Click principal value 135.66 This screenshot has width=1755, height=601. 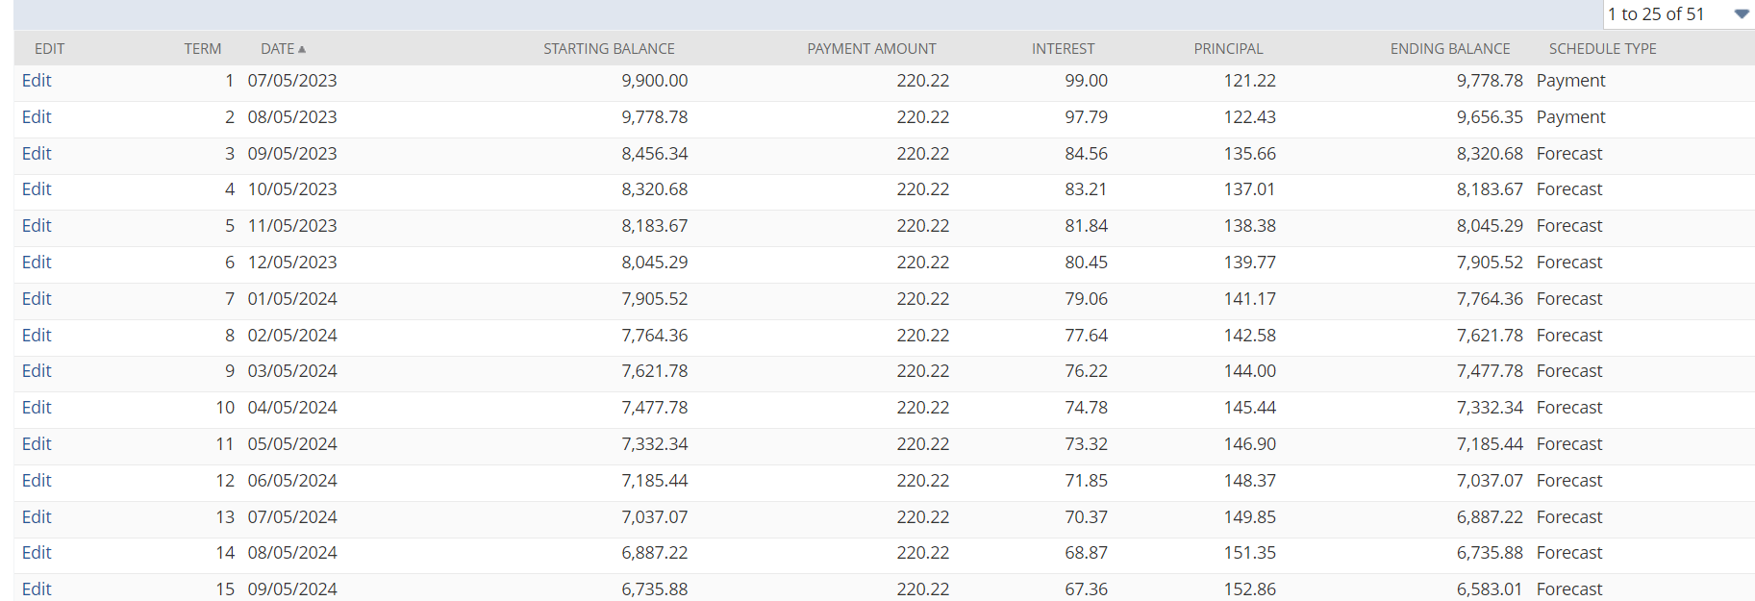click(1250, 154)
